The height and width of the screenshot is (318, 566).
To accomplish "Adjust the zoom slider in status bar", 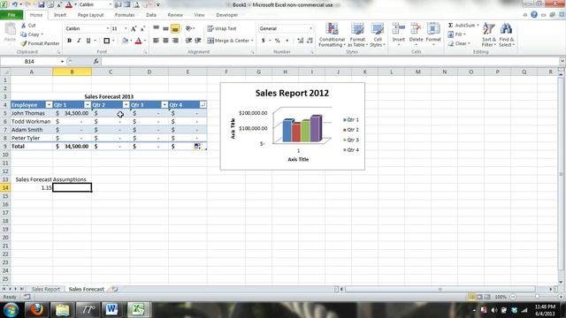I will (x=537, y=297).
